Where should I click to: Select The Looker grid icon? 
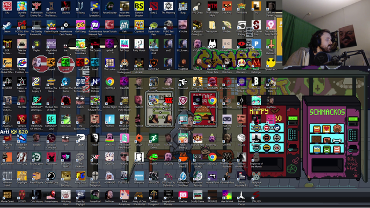[110, 63]
